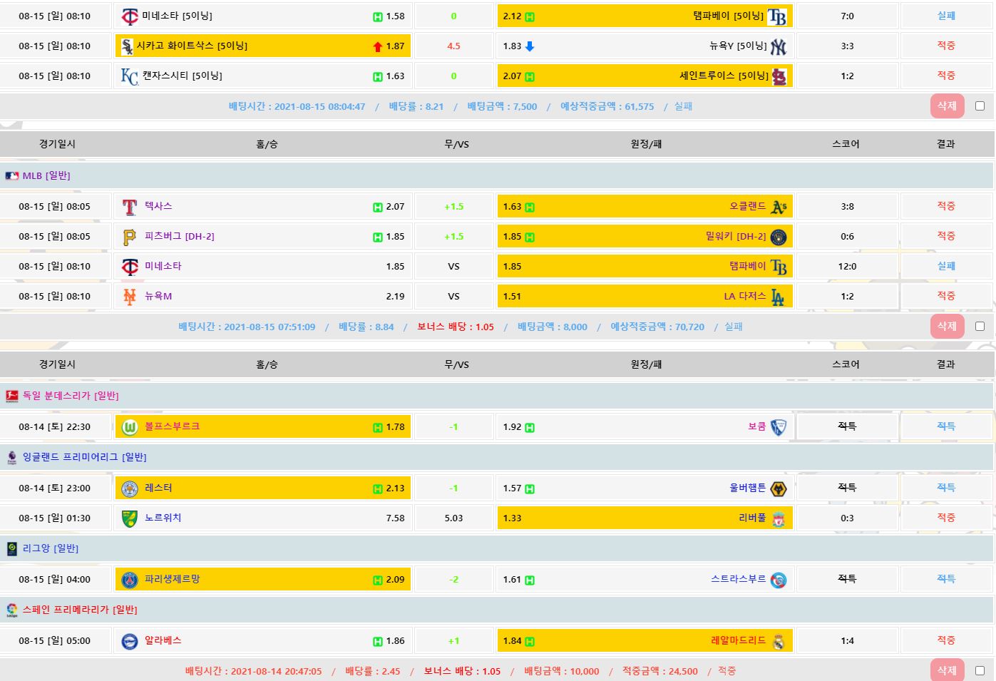996x681 pixels.
Task: Select the 스페인 프리메라리가 [일반] league row
Action: [x=79, y=610]
